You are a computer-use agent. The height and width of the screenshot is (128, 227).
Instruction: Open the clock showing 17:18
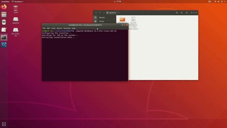click(118, 1)
